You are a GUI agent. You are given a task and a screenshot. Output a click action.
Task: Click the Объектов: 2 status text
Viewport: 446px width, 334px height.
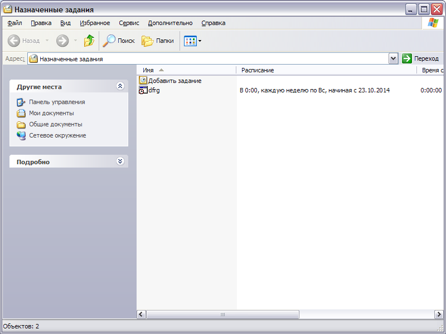click(21, 326)
